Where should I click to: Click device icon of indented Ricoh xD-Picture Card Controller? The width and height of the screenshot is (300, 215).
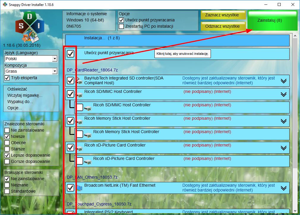click(x=88, y=162)
